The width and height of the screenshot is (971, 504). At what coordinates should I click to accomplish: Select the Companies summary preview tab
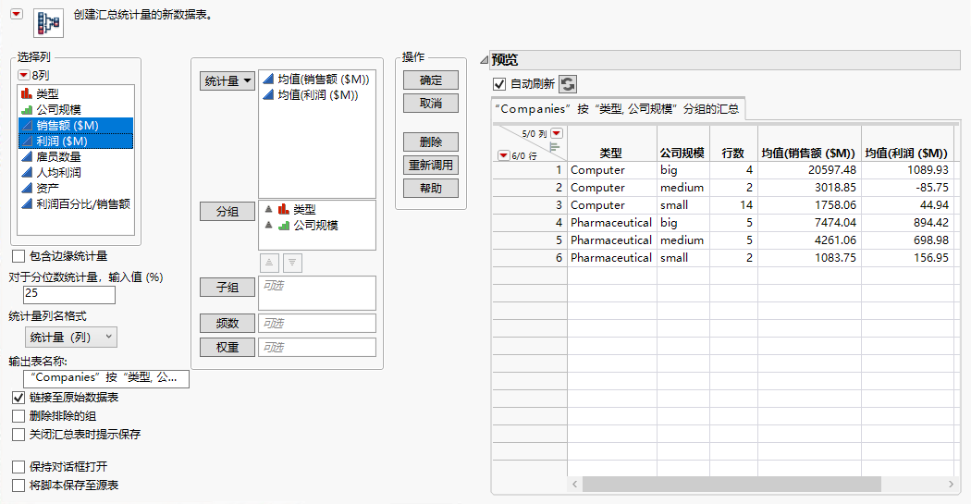tap(618, 109)
